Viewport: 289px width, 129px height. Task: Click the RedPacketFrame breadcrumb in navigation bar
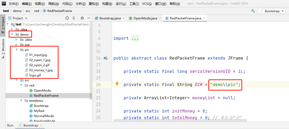[57, 11]
